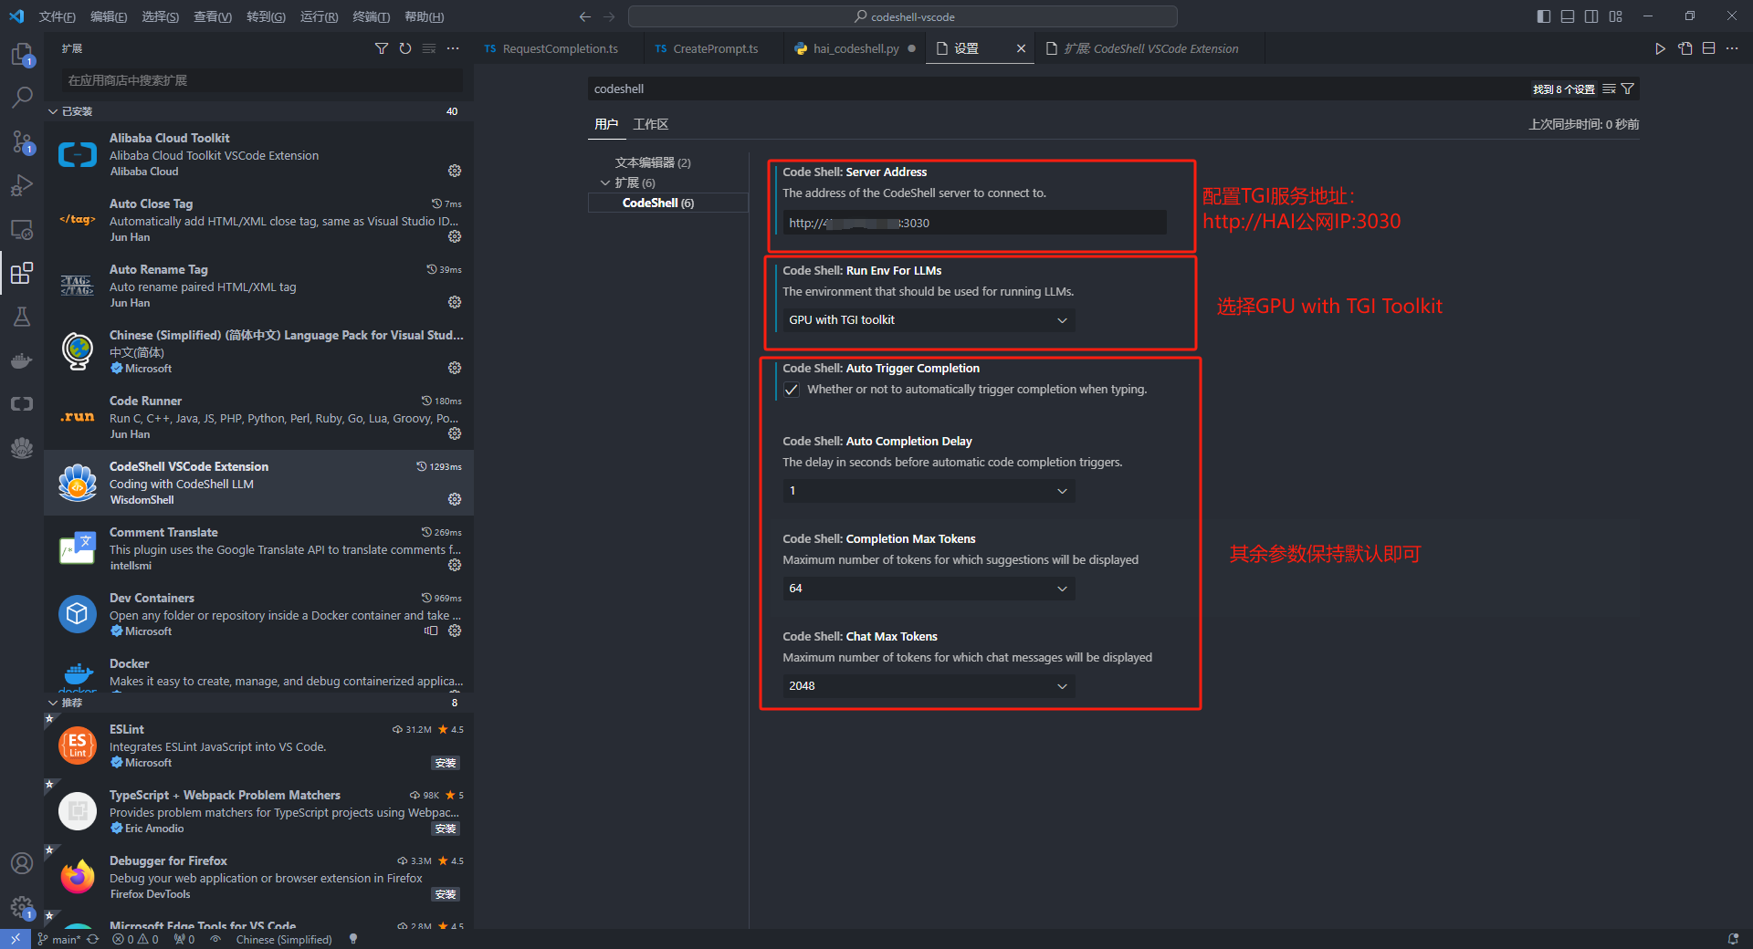This screenshot has width=1753, height=949.
Task: Clear settings search input icon
Action: 1609,89
